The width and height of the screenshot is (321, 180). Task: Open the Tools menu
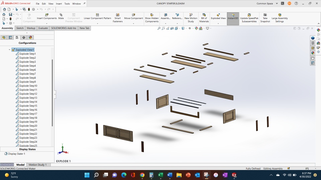click(x=67, y=4)
